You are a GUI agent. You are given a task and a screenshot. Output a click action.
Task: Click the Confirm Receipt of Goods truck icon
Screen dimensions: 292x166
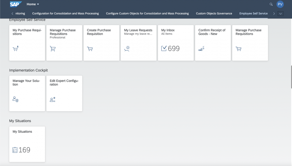tap(201, 49)
